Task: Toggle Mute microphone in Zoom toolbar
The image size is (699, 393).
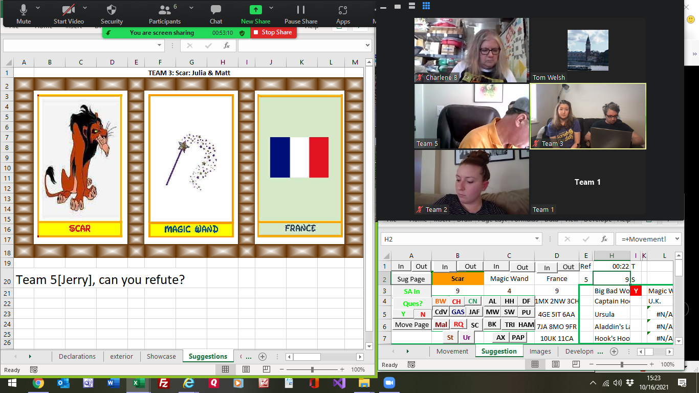Action: tap(24, 14)
